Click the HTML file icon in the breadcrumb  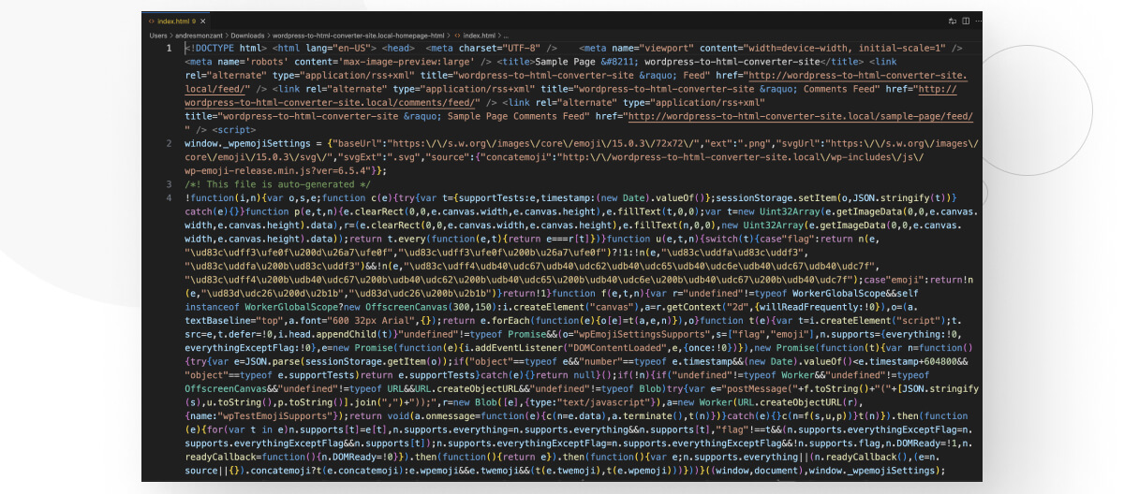pos(455,35)
